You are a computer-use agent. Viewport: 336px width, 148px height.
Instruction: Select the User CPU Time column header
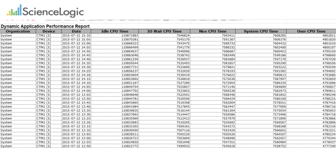[311, 31]
